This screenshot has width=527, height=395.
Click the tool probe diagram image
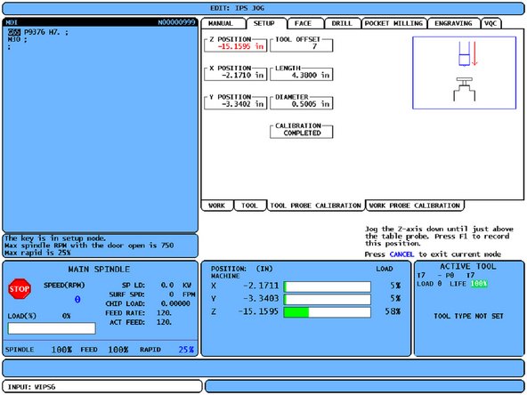coord(464,73)
